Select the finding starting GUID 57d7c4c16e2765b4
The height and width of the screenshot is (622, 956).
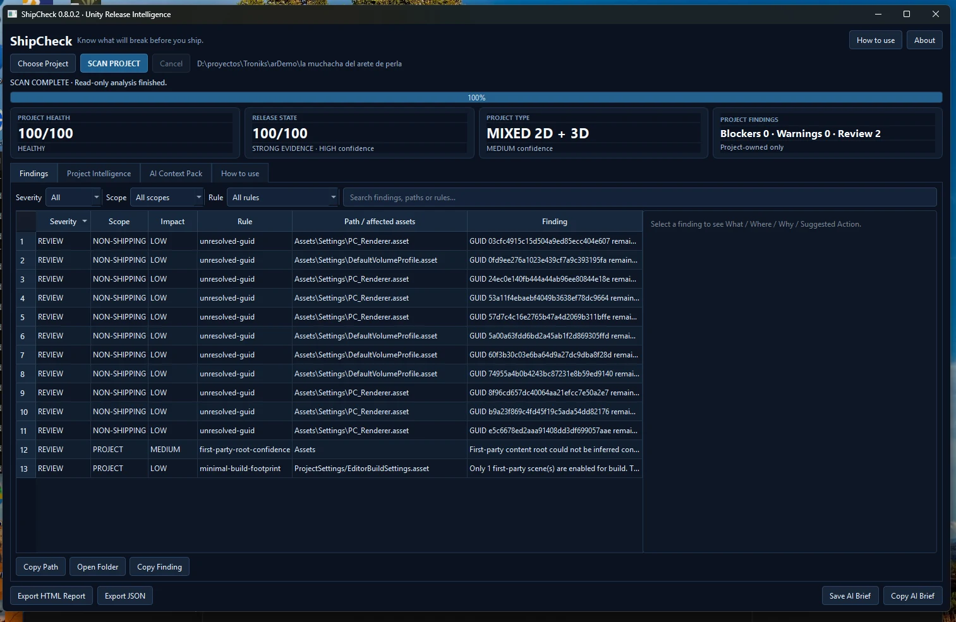pyautogui.click(x=554, y=317)
